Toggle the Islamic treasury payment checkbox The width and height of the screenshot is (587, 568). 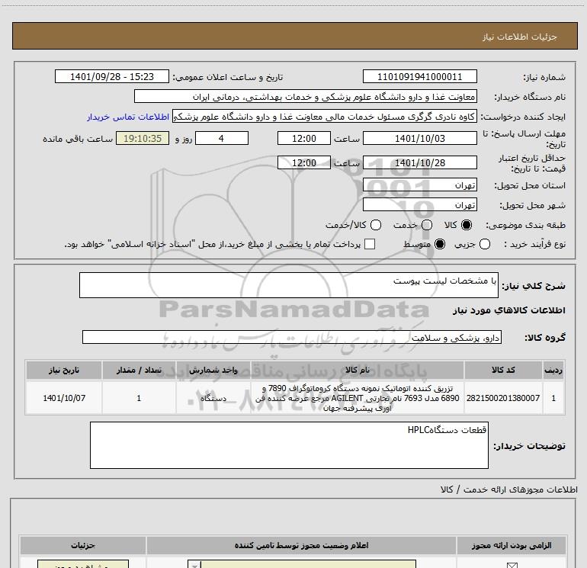pos(370,244)
